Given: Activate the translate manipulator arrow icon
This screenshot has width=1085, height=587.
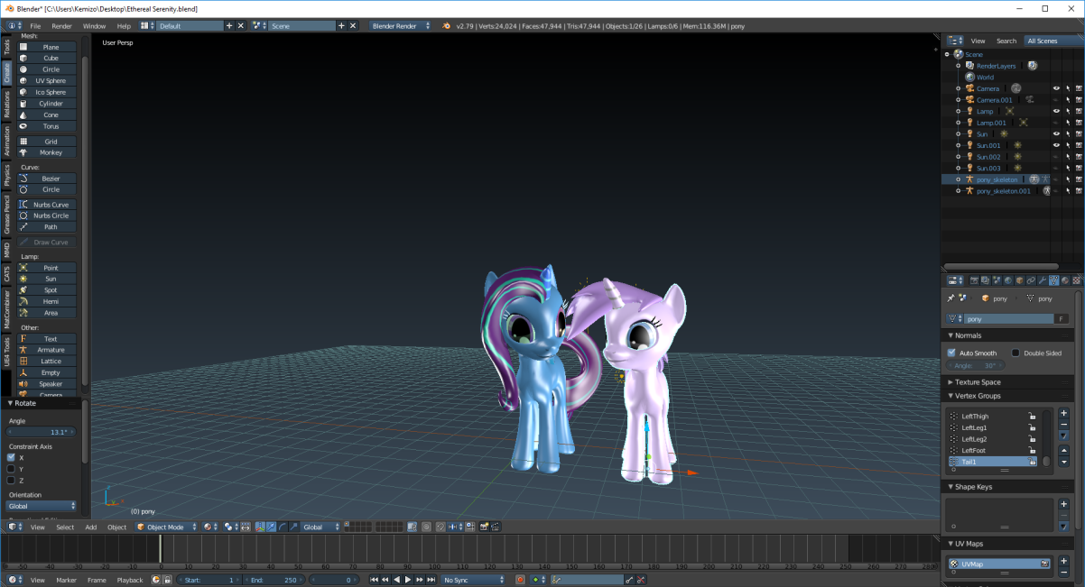Looking at the screenshot, I should (271, 527).
